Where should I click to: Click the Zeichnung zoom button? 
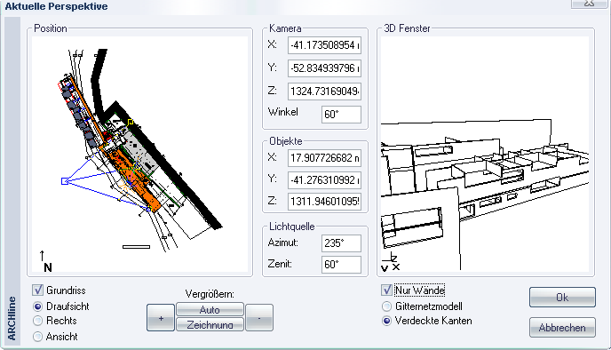tap(210, 324)
